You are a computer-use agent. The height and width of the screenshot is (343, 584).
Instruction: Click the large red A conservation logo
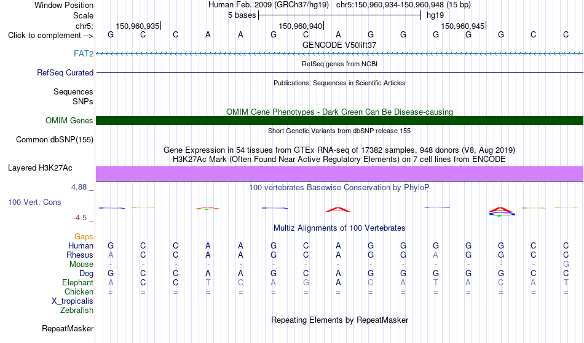338,210
